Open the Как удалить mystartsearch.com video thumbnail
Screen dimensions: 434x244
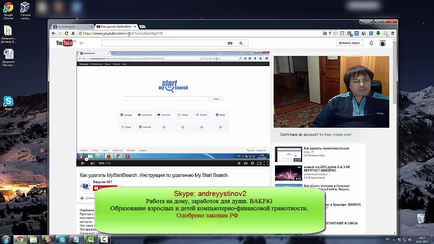(x=288, y=155)
